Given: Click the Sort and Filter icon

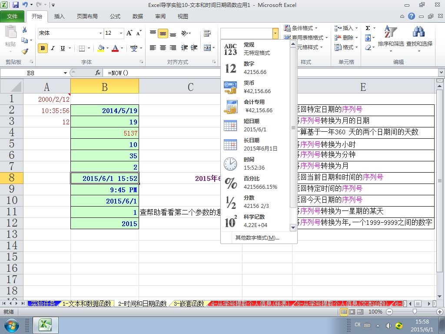Looking at the screenshot, I should point(391,32).
